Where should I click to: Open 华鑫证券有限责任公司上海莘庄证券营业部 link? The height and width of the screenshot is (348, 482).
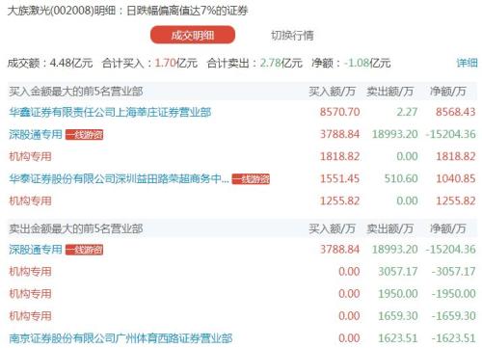(110, 112)
